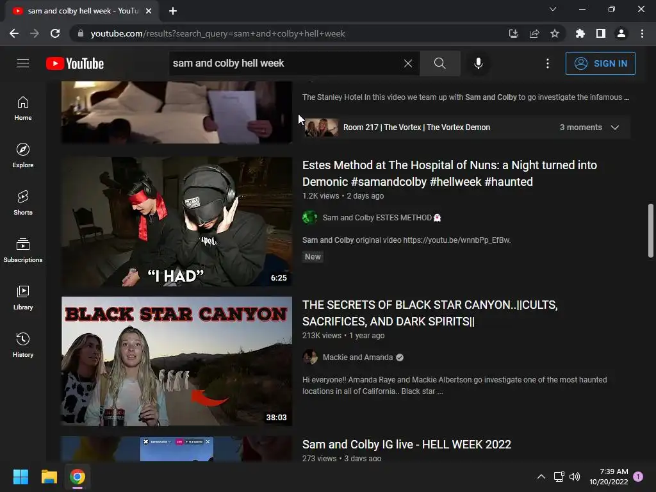Open Shorts in sidebar

[23, 202]
